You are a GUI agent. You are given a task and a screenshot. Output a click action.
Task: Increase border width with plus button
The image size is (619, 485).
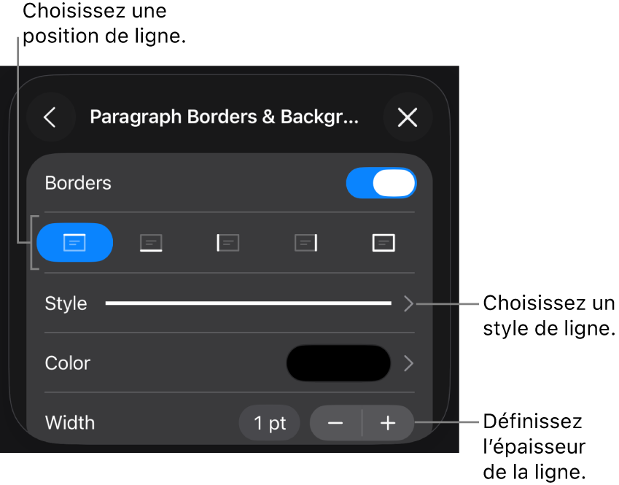pyautogui.click(x=388, y=423)
